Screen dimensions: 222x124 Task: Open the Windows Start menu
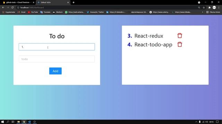click(x=2, y=122)
